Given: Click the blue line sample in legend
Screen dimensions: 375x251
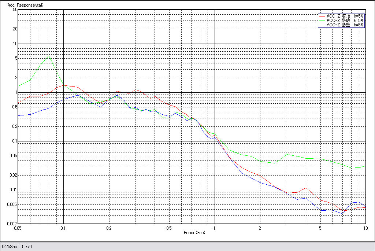Looking at the screenshot, I should 322,25.
